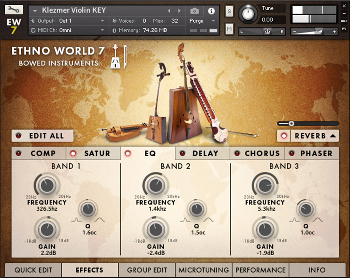Enable the CHORUS effect LED

click(x=237, y=153)
